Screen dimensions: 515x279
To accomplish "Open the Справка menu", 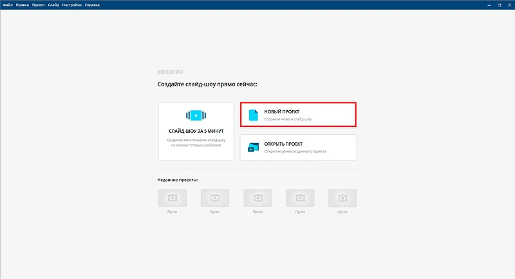I will click(92, 5).
